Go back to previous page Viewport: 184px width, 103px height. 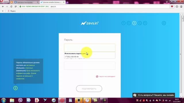(3, 7)
